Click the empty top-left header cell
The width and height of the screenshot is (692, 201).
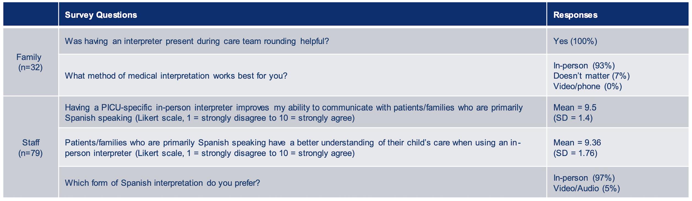coord(31,14)
